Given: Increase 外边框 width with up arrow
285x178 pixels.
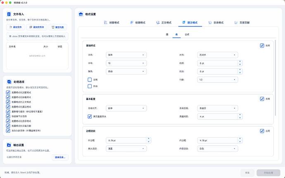Looking at the screenshot, I should [x=149, y=139].
